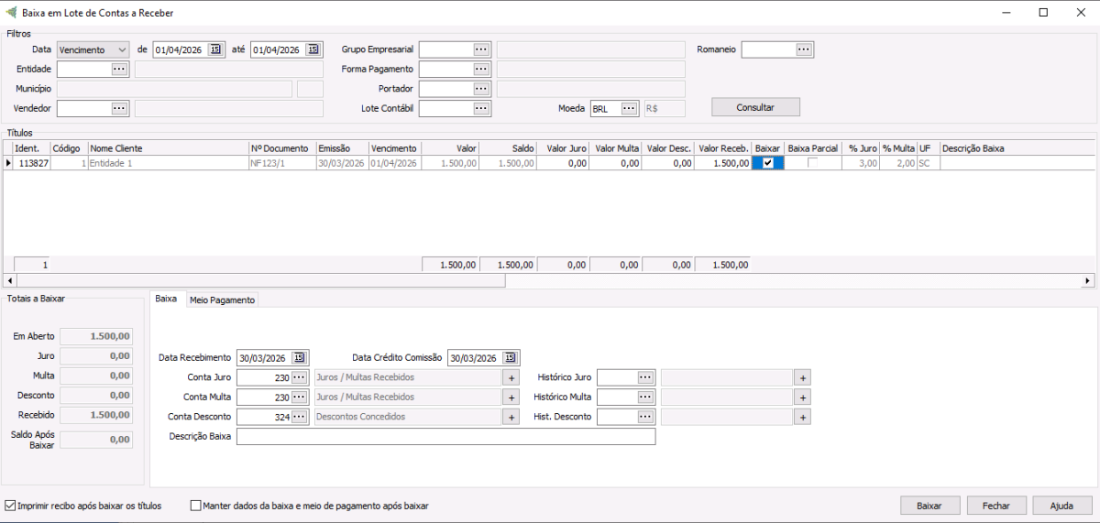Open Data Crédito Comissão date picker
This screenshot has height=523, width=1100.
pos(511,358)
